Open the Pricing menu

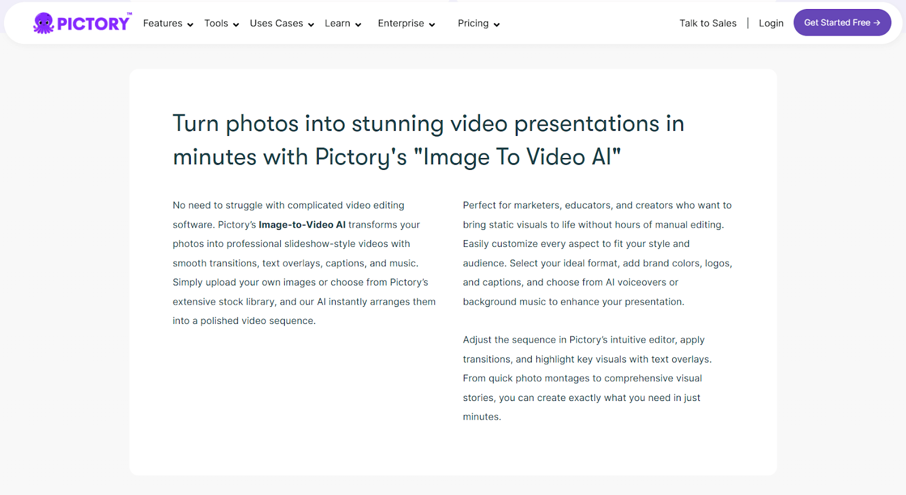473,23
